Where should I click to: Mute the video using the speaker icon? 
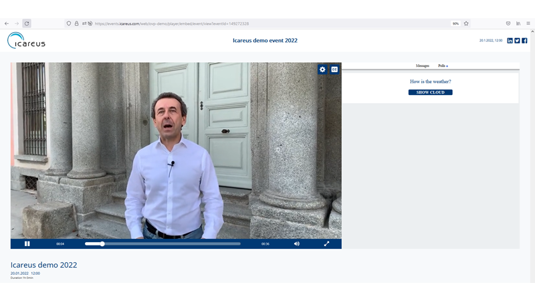pyautogui.click(x=297, y=243)
